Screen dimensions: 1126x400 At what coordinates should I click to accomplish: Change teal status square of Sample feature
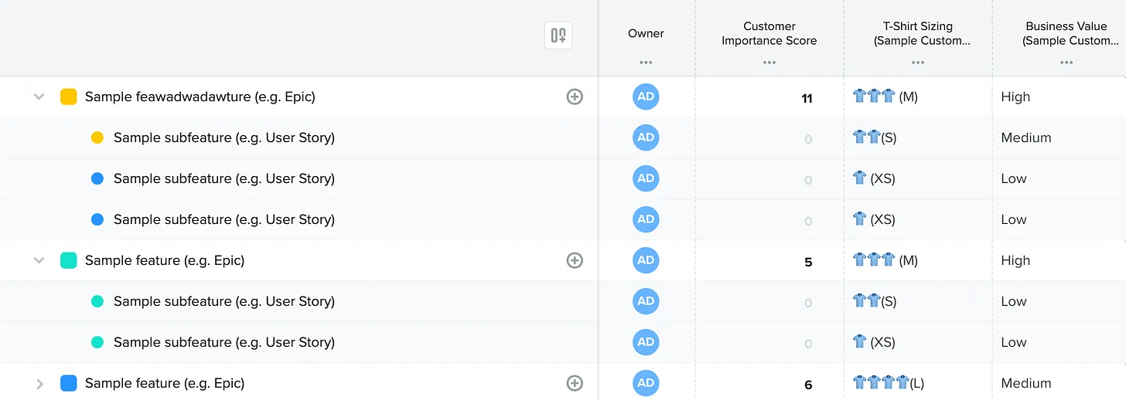69,260
